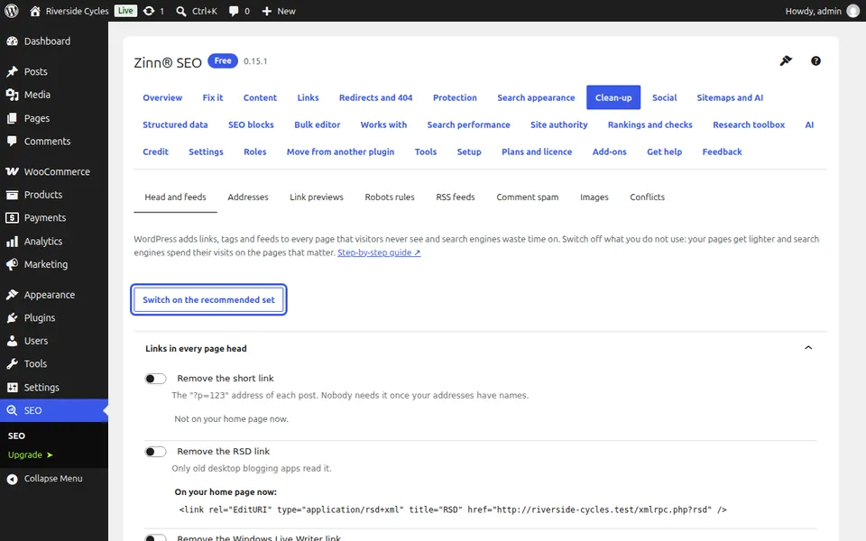Enable Remove the RSD link switch
Viewport: 866px width, 541px height.
[x=155, y=452]
